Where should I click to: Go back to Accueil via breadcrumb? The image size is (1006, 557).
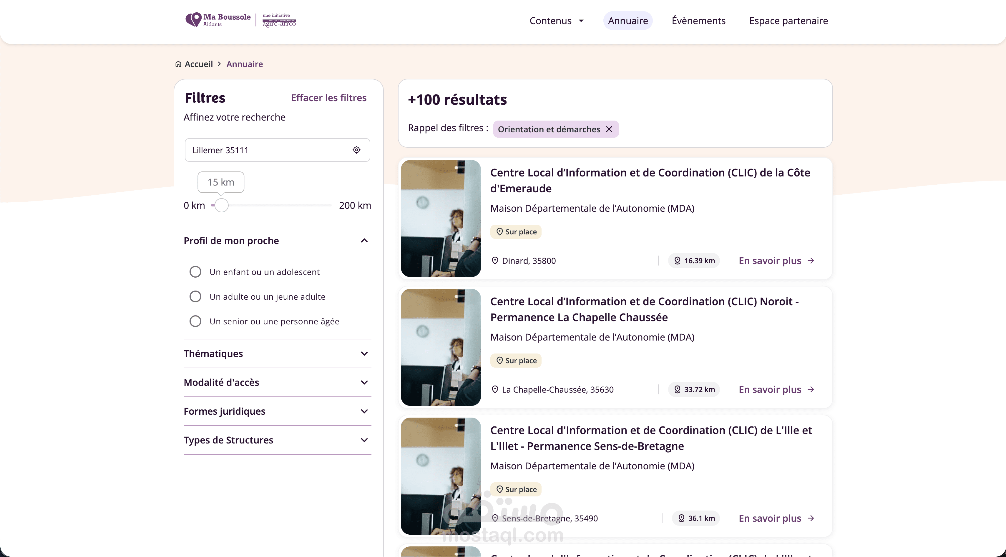pos(198,64)
